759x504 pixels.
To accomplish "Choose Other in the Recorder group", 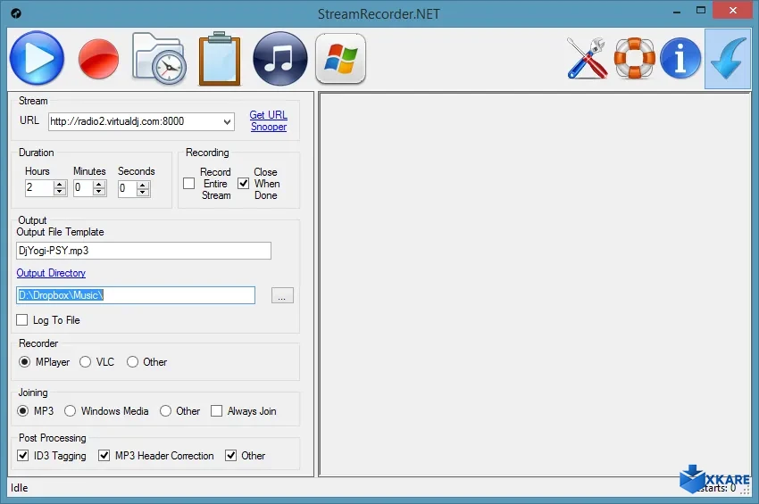I will point(132,362).
